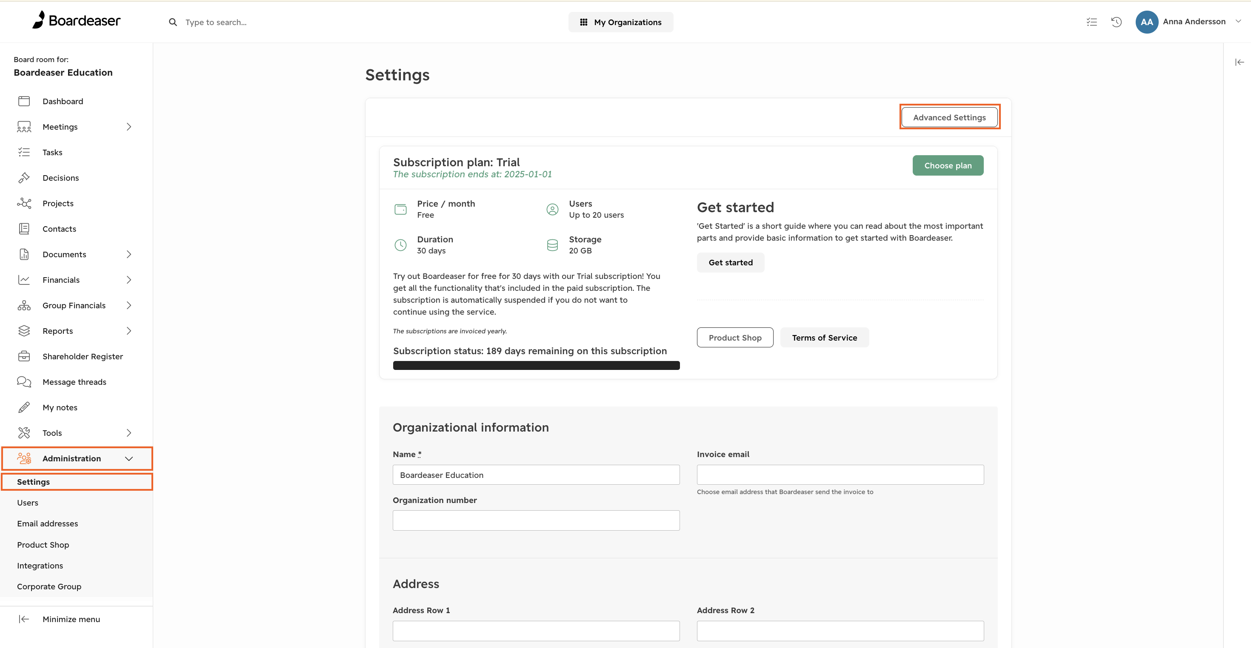The image size is (1251, 648).
Task: Click the Group Financials hierarchy icon
Action: pyautogui.click(x=24, y=305)
